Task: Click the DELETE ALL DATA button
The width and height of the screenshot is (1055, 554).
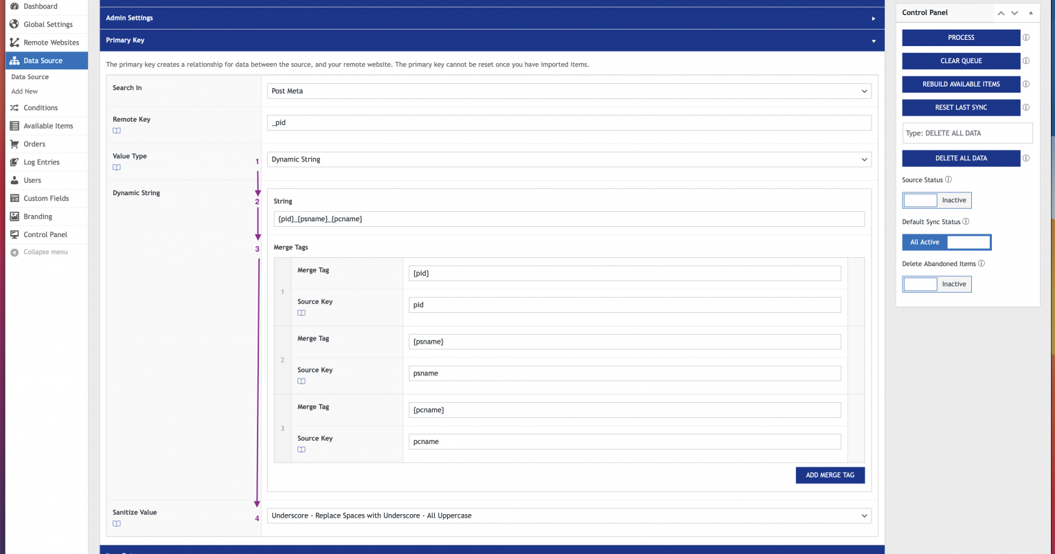Action: click(961, 158)
